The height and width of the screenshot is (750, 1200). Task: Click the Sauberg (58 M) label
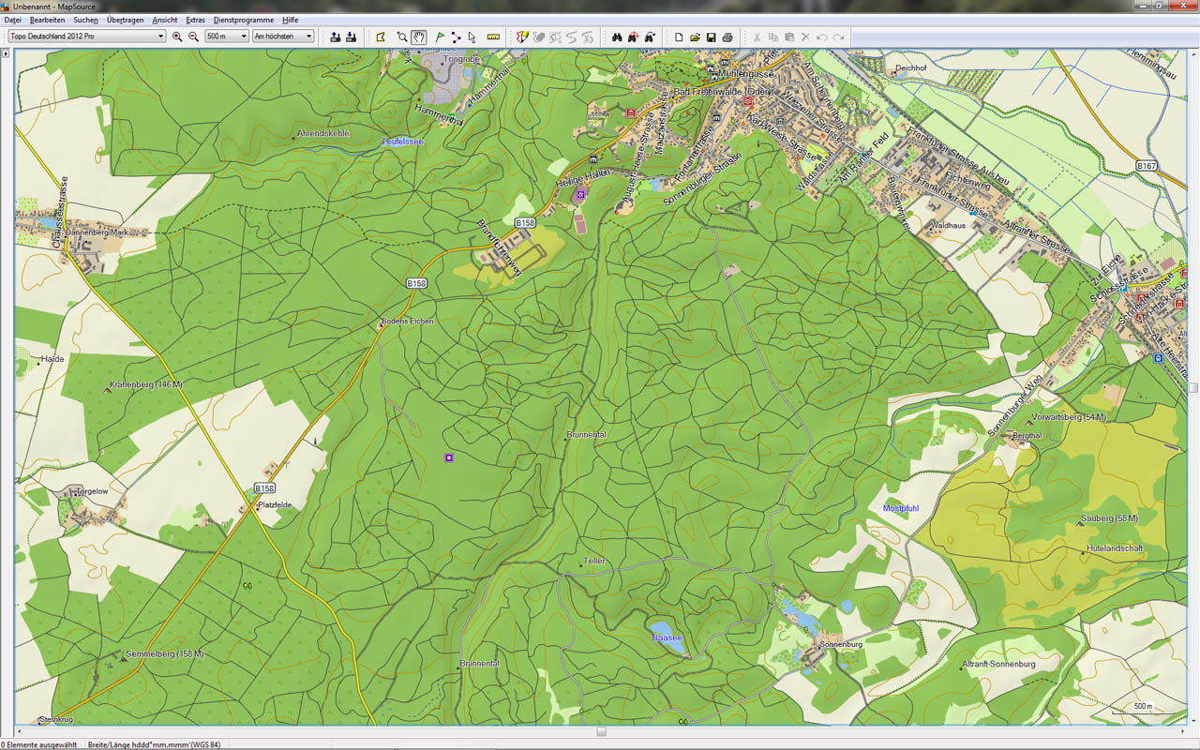[1109, 518]
